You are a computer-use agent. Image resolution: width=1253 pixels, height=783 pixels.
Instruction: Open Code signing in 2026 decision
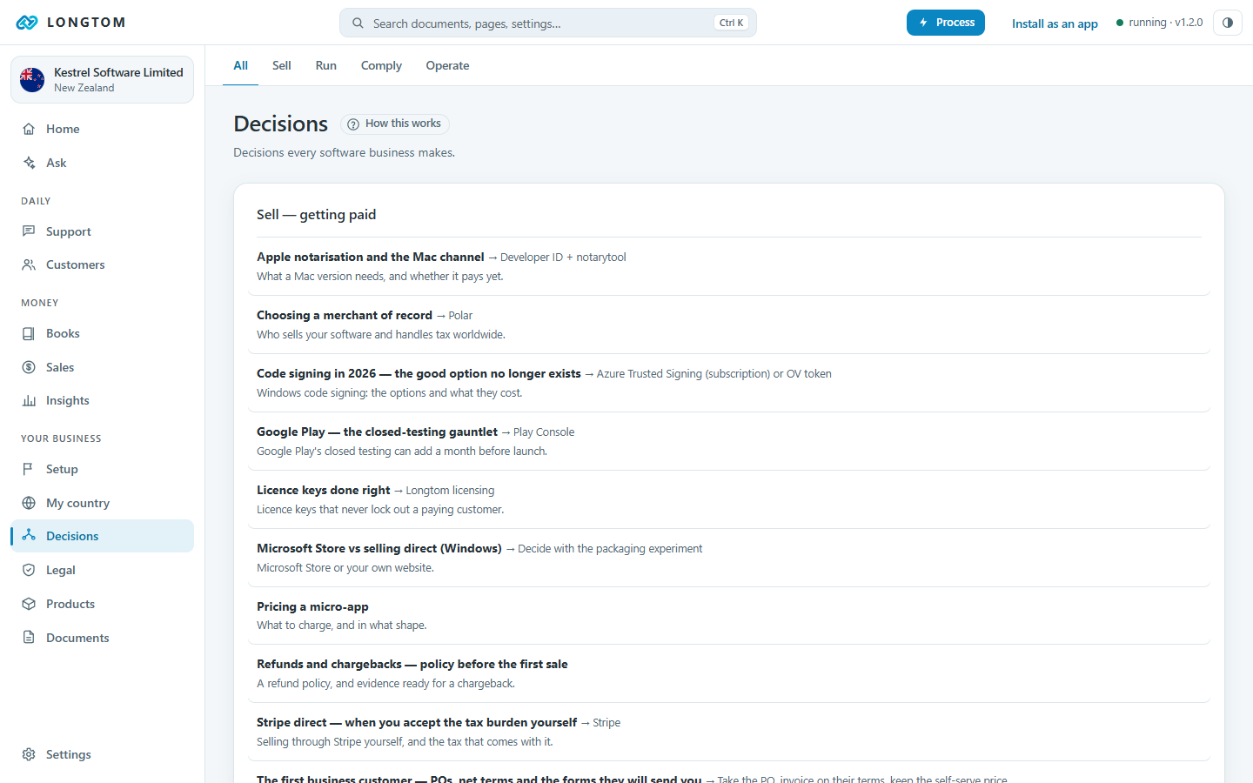729,383
